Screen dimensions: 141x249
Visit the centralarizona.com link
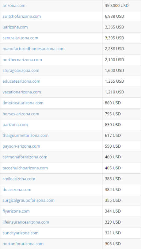pos(20,38)
